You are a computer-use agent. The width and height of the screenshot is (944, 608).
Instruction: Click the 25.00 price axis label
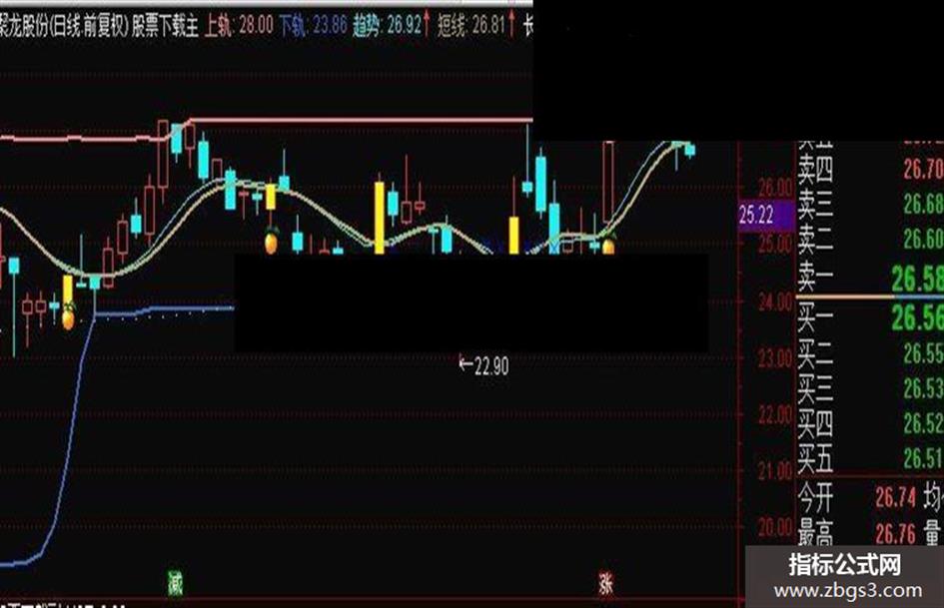775,245
